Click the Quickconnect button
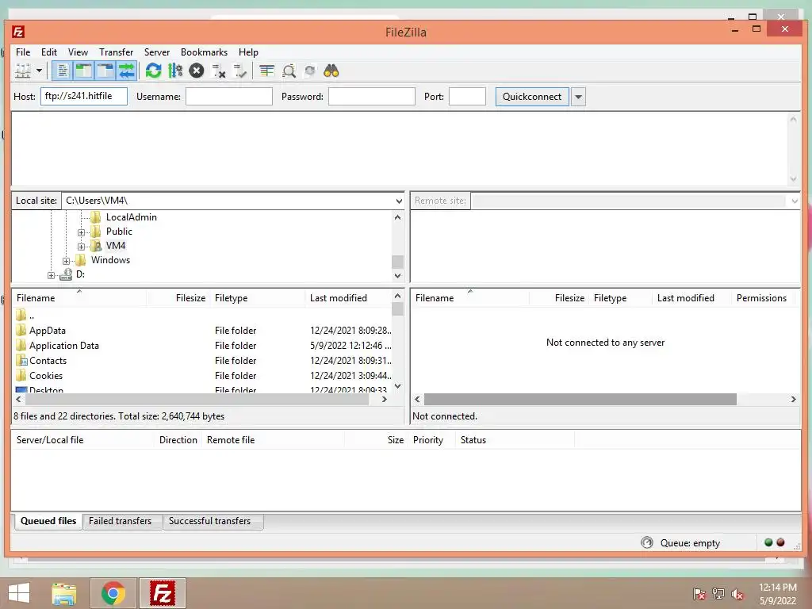The width and height of the screenshot is (812, 609). click(x=532, y=97)
